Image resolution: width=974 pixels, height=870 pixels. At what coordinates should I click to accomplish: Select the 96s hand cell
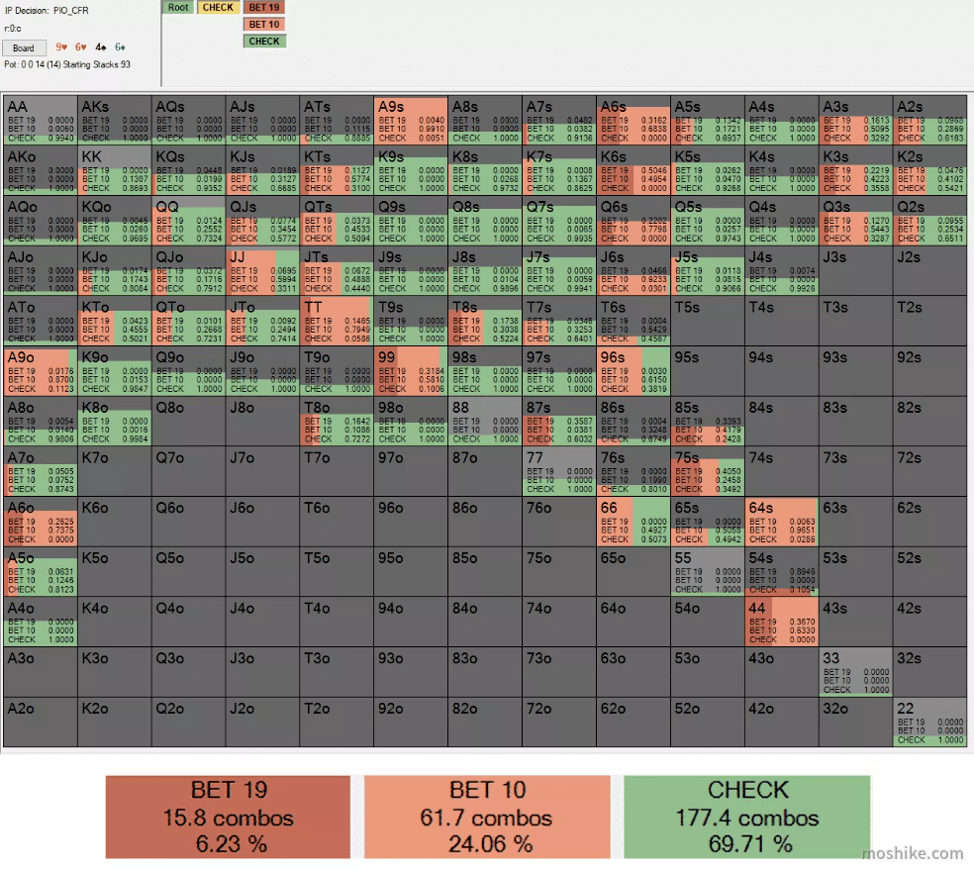(633, 371)
